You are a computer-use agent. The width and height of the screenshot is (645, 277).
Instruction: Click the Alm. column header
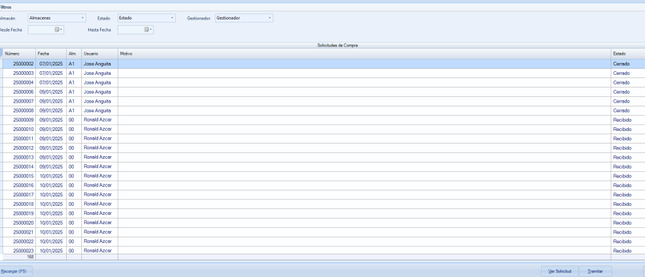pyautogui.click(x=73, y=54)
